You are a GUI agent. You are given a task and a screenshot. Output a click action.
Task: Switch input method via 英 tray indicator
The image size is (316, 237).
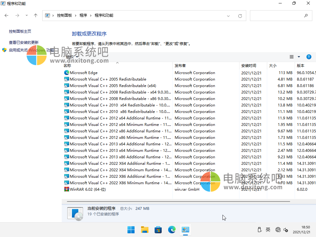point(268,230)
